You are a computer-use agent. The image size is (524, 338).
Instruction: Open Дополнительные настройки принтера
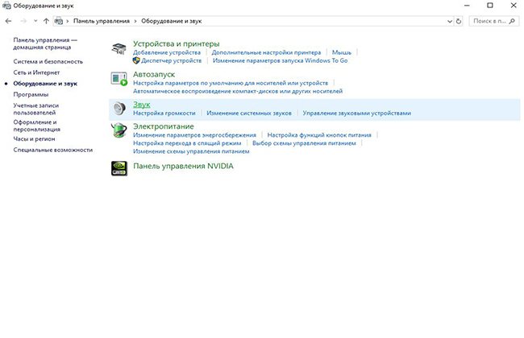[266, 52]
